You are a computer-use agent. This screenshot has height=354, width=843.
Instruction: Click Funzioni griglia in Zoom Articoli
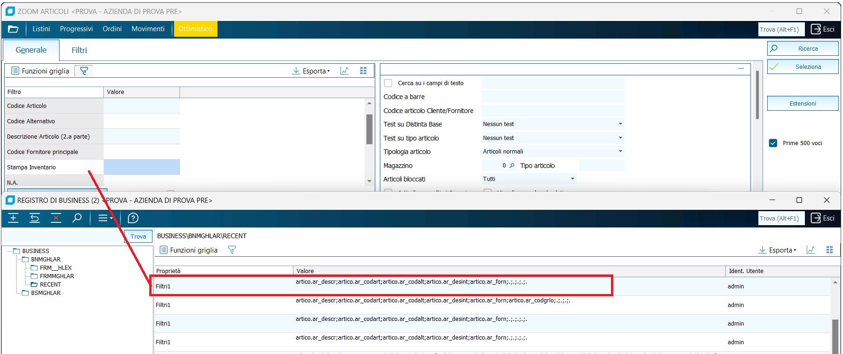click(40, 71)
